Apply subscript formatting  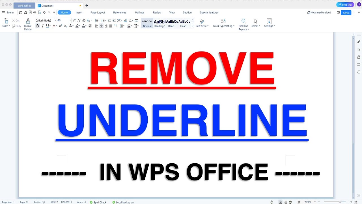click(66, 26)
